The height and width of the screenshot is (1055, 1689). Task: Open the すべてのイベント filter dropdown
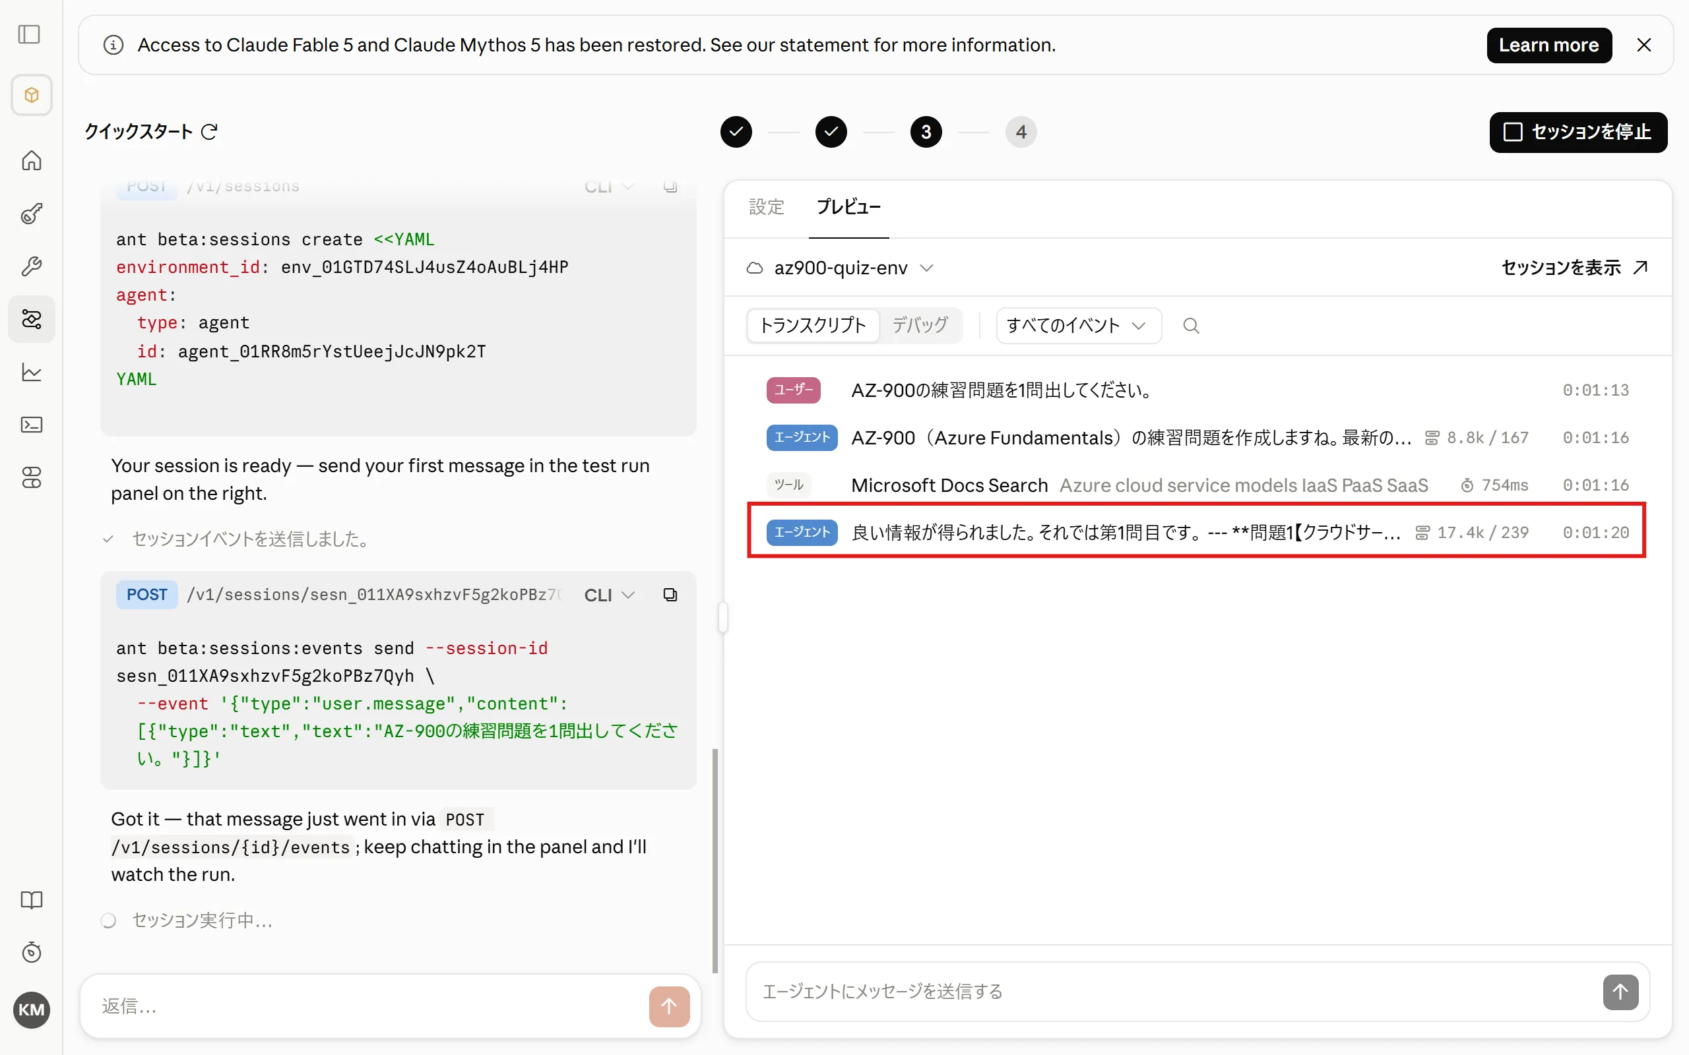coord(1078,326)
